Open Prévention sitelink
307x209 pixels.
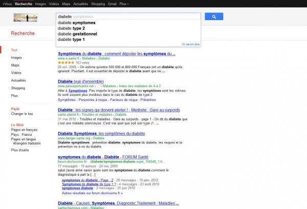tap(148, 100)
